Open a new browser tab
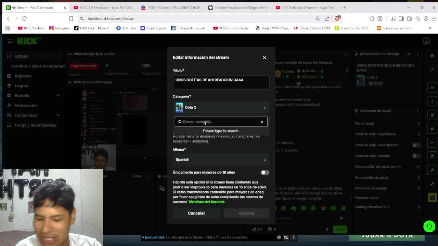Image resolution: width=438 pixels, height=246 pixels. point(344,8)
